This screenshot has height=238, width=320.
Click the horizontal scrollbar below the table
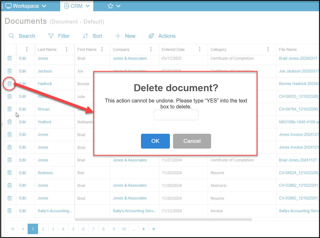pos(163,219)
